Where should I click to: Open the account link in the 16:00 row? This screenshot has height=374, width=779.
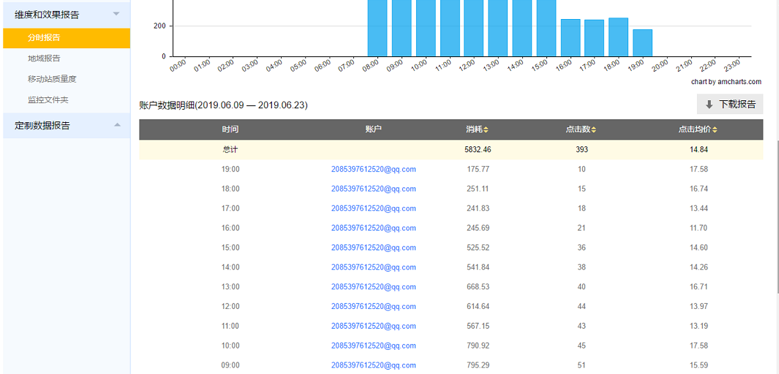click(x=374, y=228)
